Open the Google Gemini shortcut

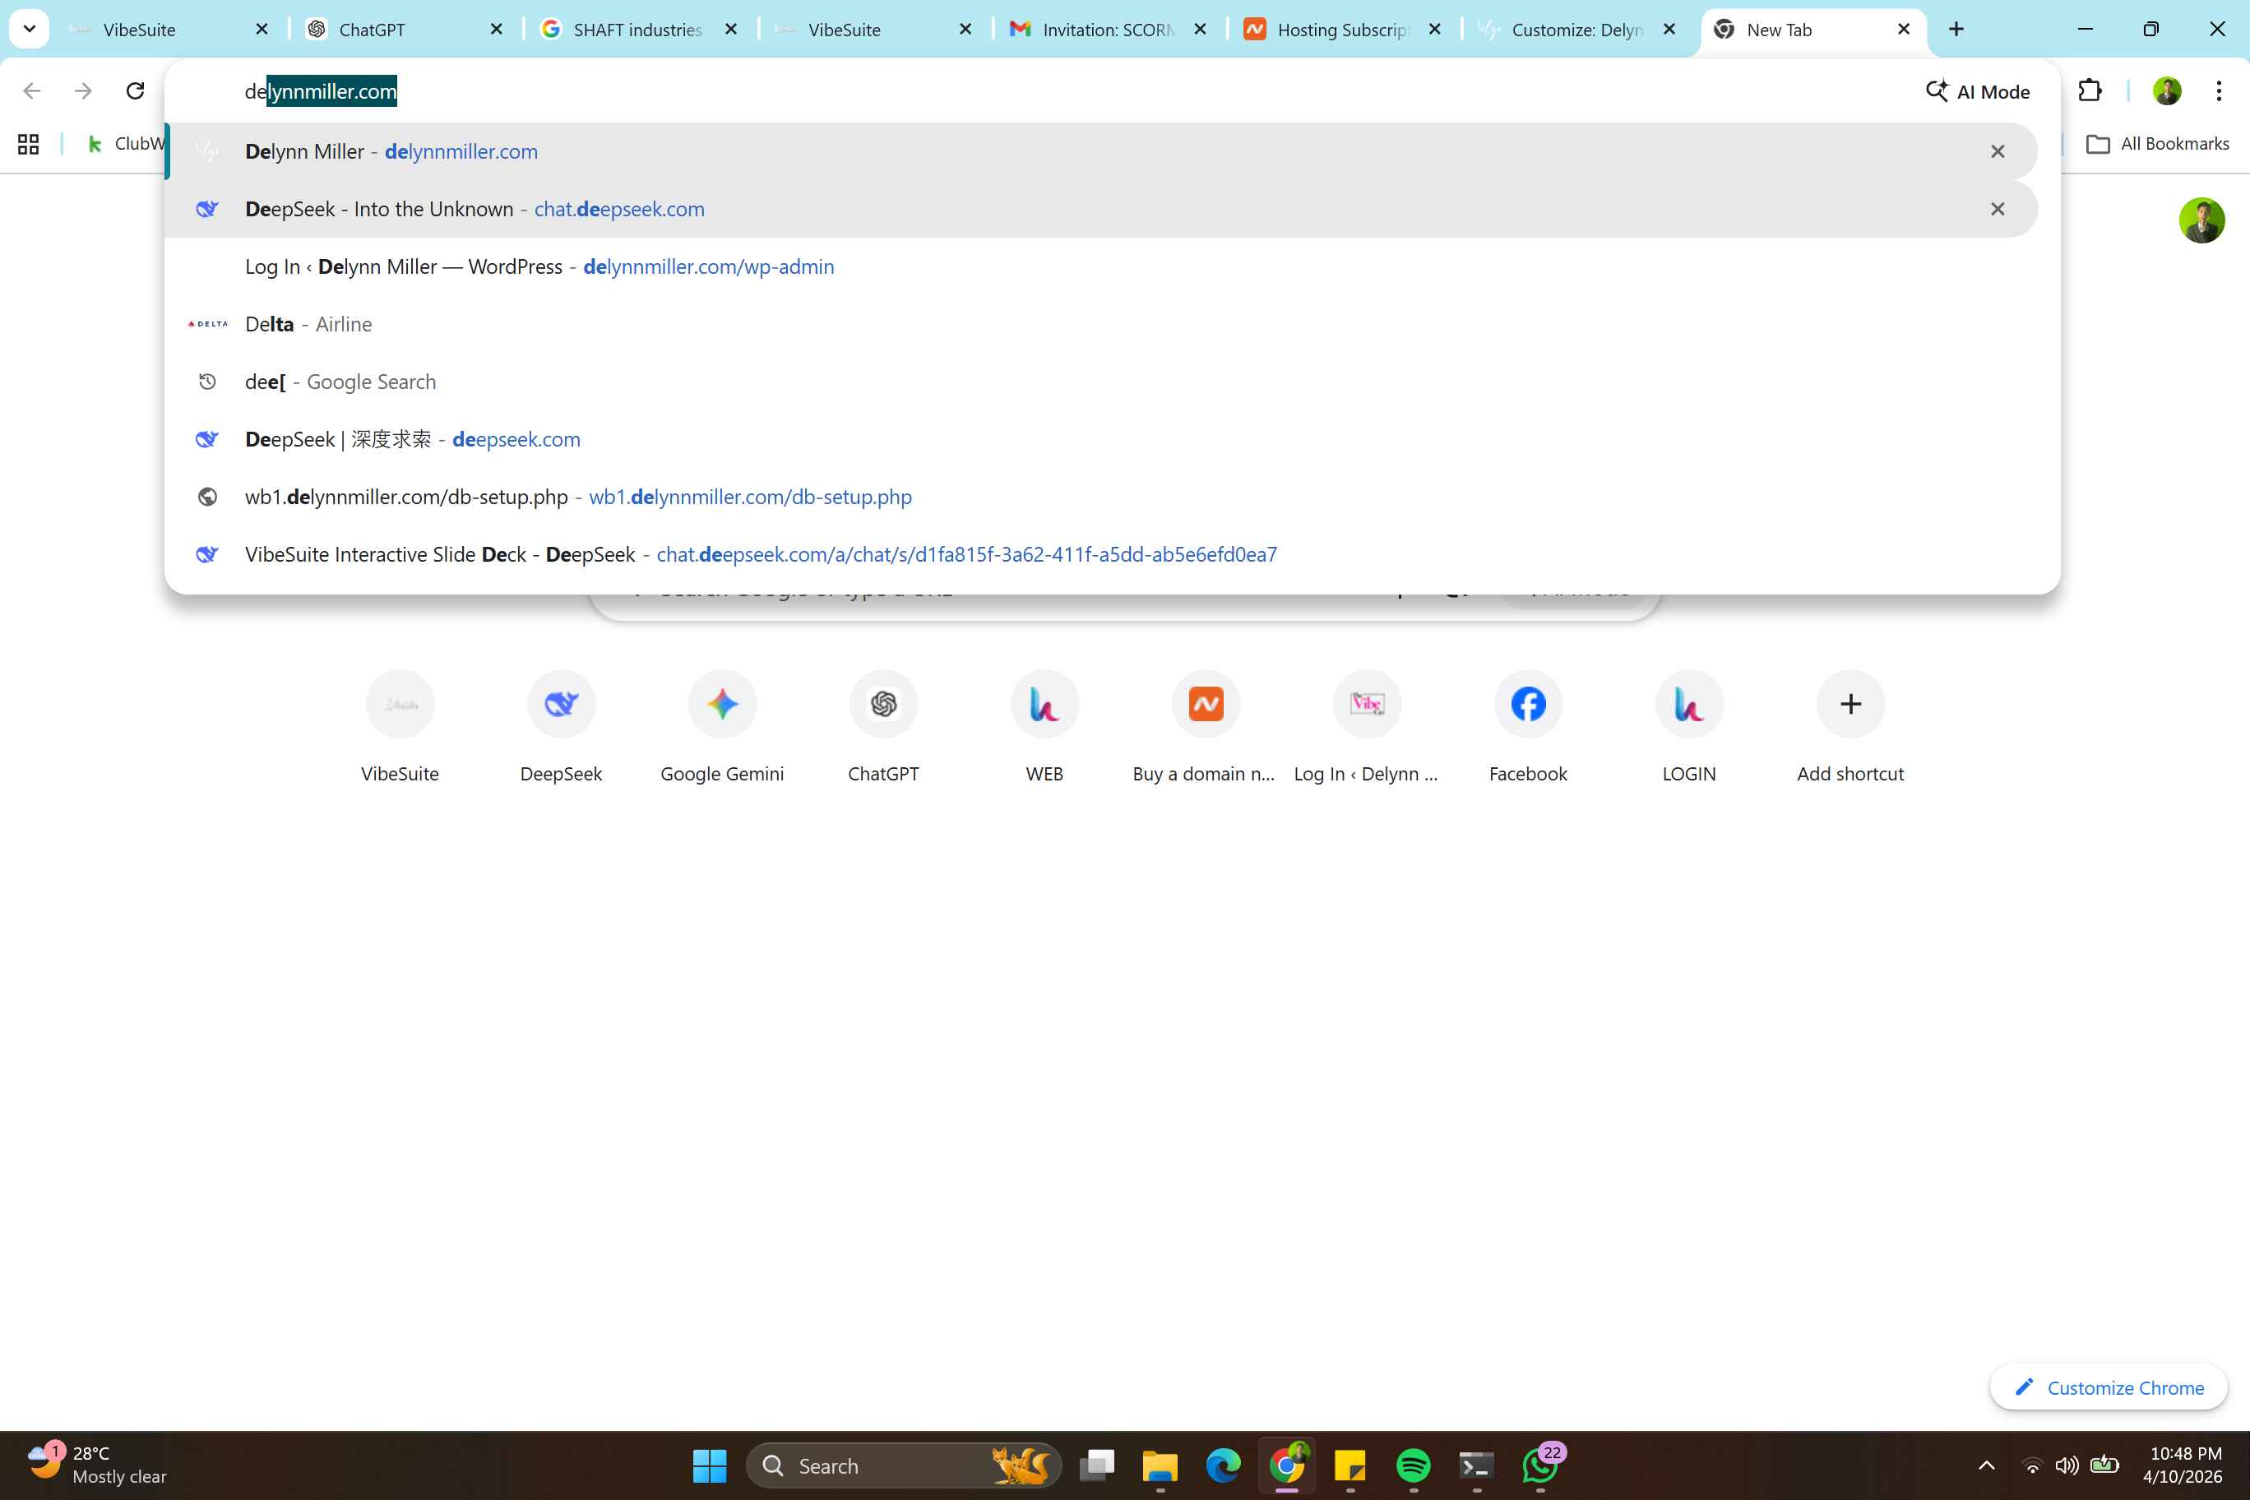722,727
